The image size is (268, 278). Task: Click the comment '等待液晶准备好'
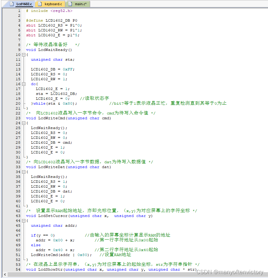[50, 45]
